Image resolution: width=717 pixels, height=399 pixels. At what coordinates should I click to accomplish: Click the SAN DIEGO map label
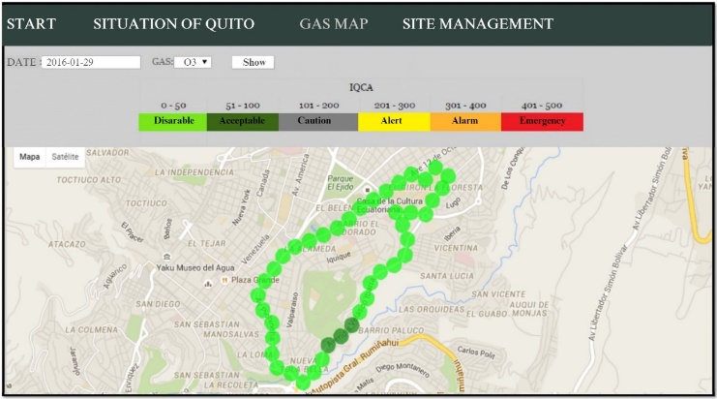[x=158, y=304]
